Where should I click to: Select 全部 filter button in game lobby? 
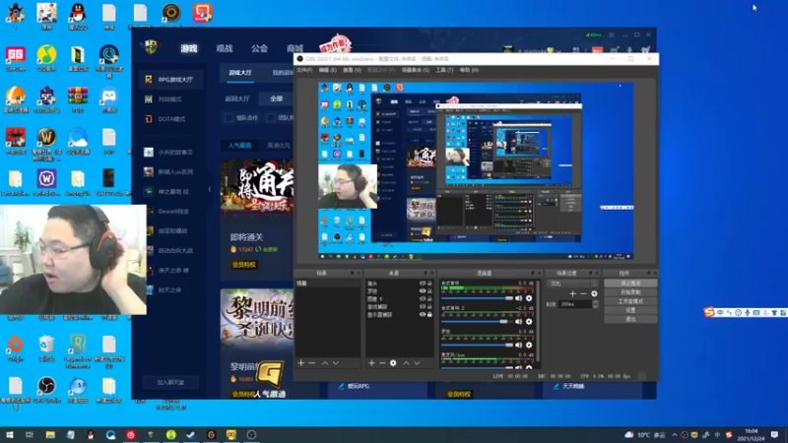point(276,99)
